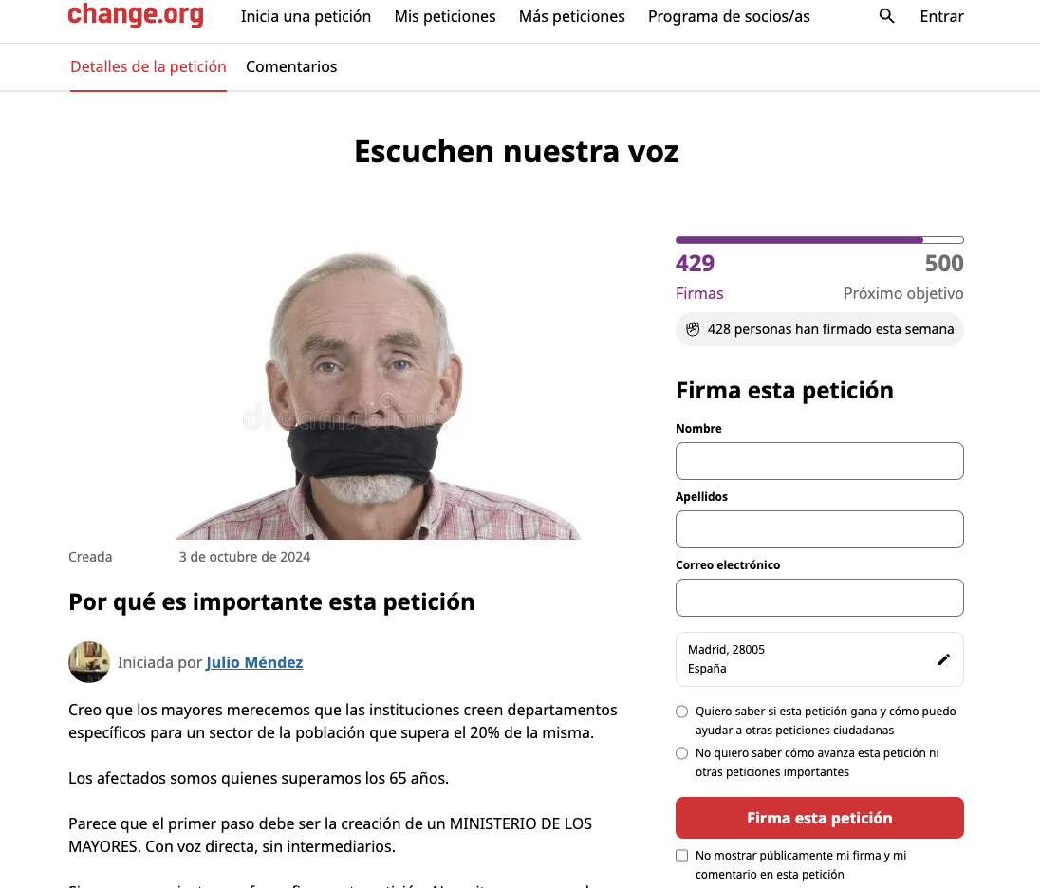Click 'Inicia una petición' in the header

(x=306, y=16)
